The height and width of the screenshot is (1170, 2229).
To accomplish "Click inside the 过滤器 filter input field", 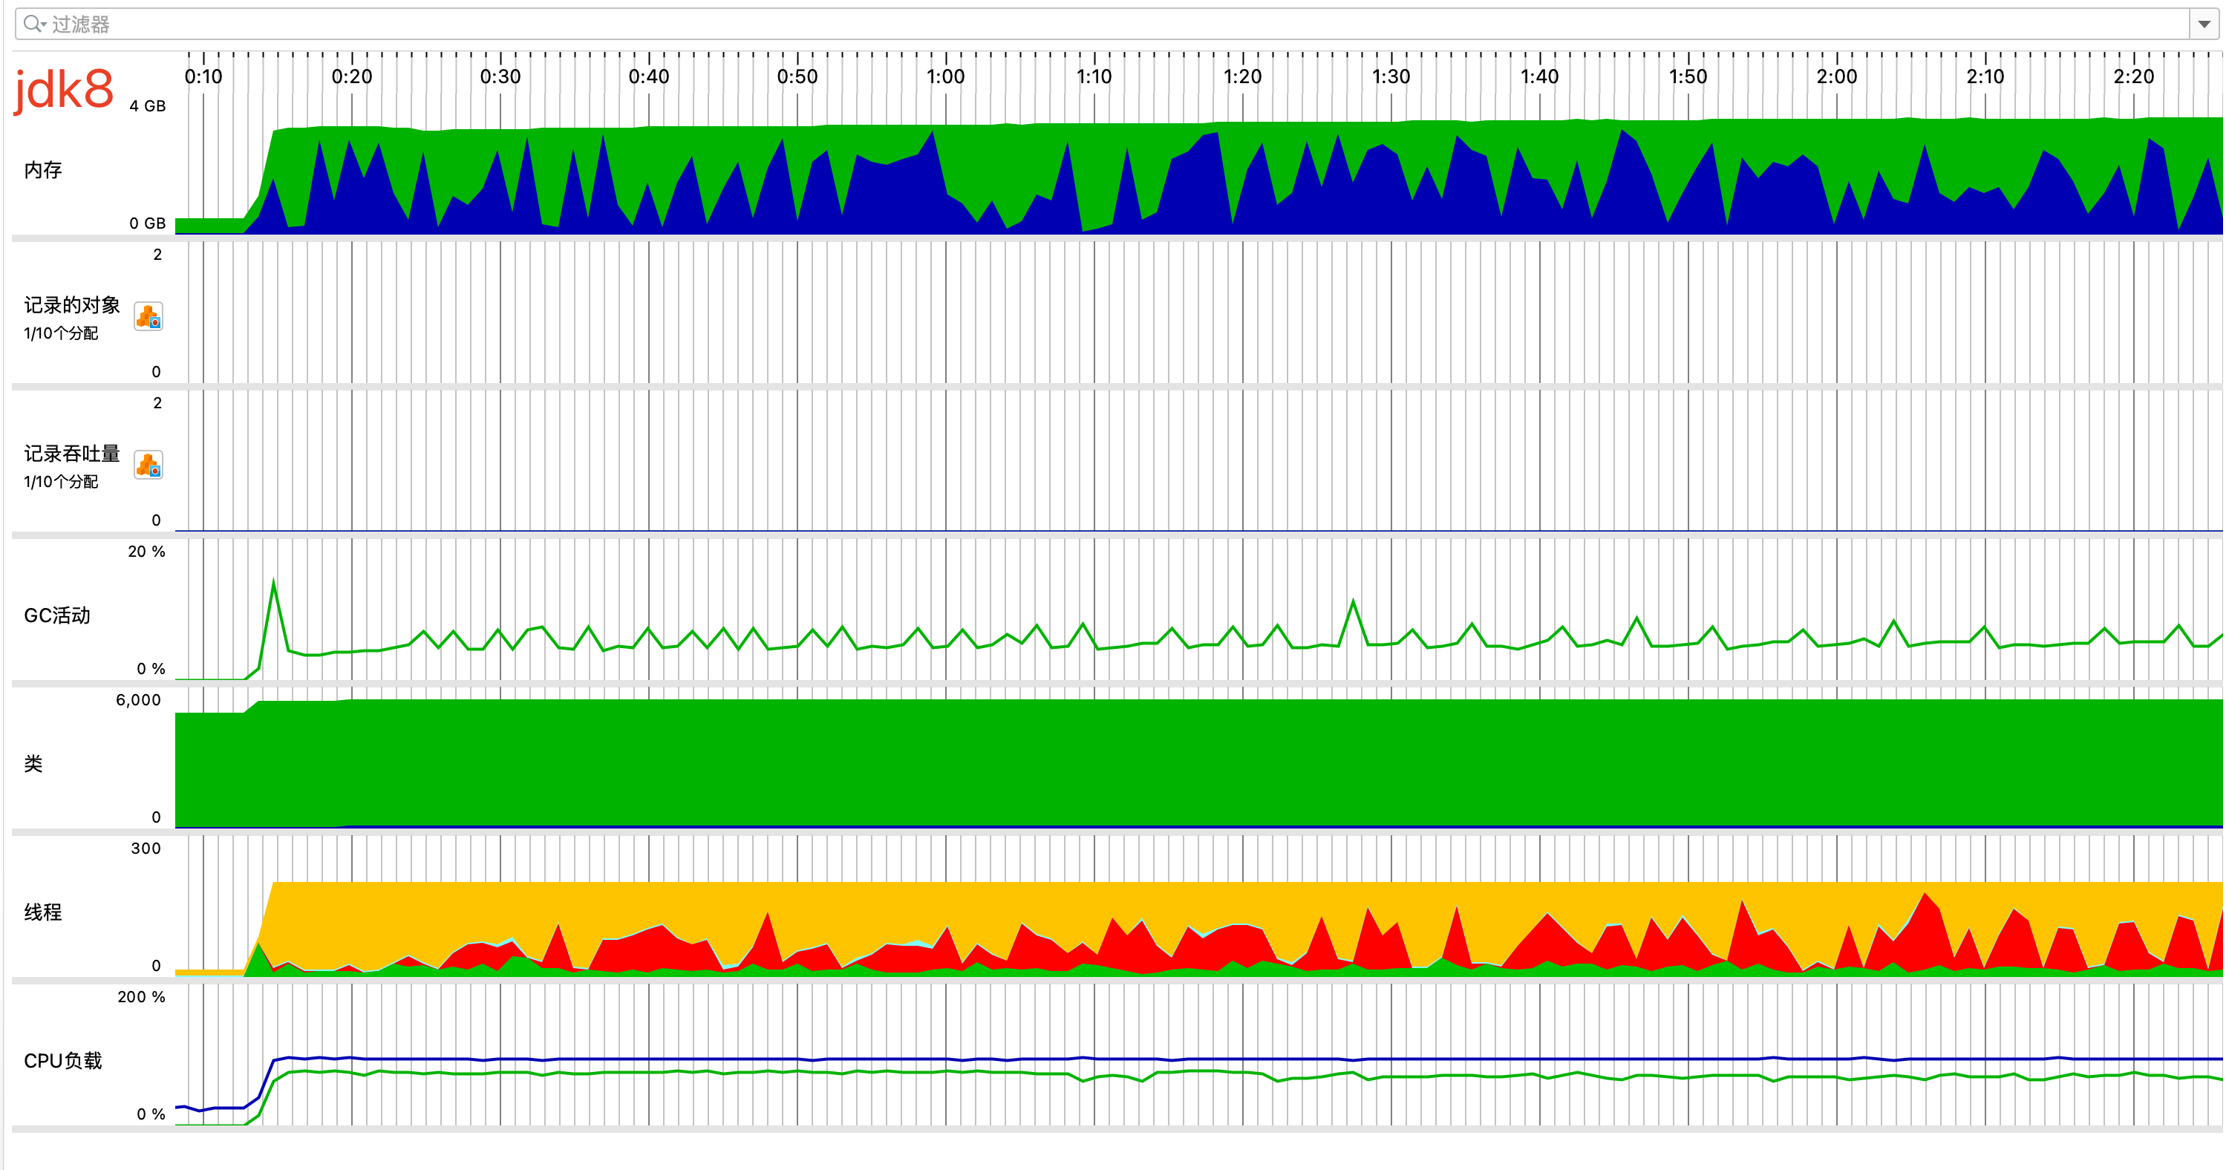I will (x=519, y=23).
